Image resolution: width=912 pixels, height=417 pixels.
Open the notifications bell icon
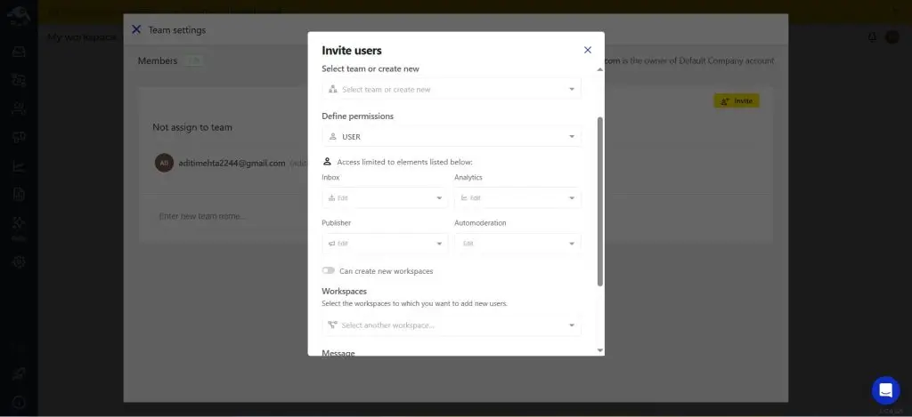click(872, 37)
